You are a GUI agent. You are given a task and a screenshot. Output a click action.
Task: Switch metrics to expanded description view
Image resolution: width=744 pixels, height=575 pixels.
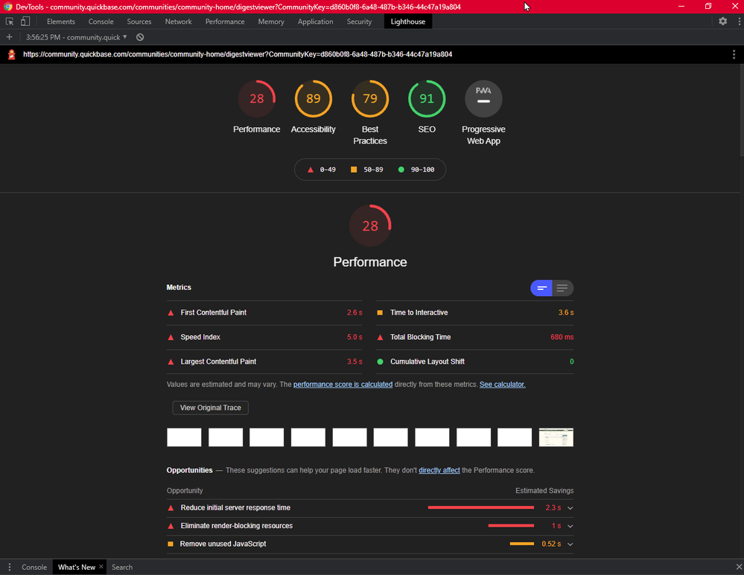coord(562,288)
